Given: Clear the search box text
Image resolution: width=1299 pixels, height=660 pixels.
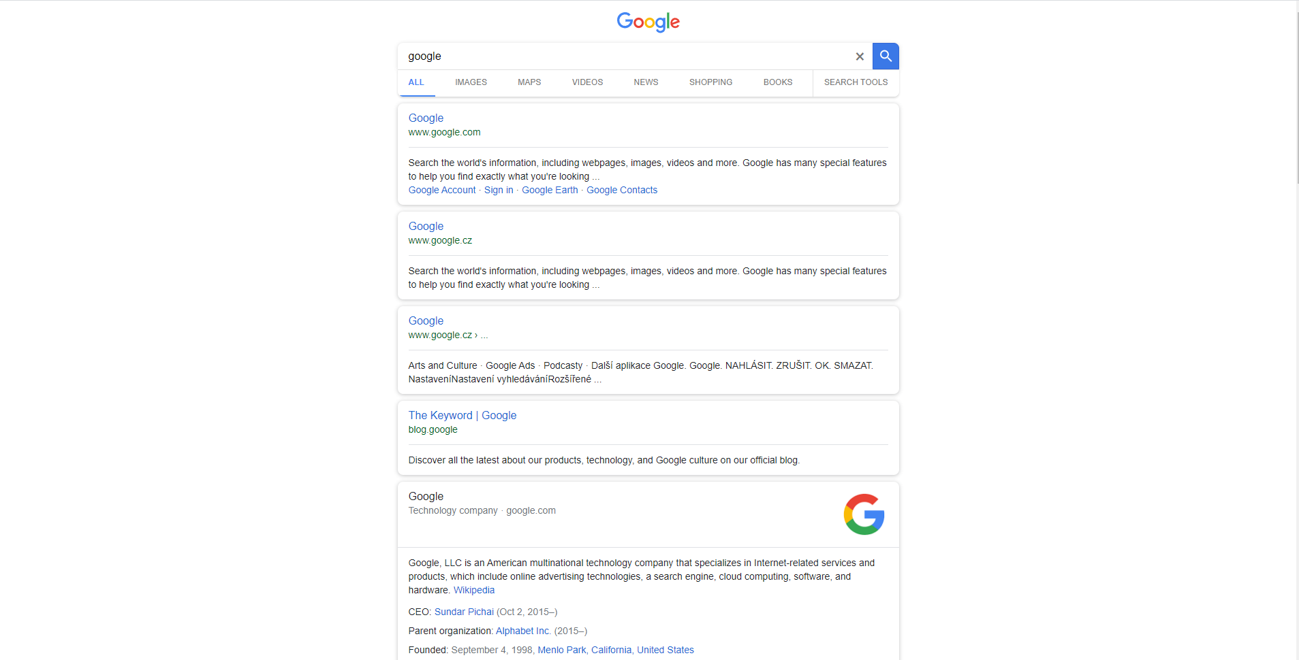Looking at the screenshot, I should [x=860, y=56].
